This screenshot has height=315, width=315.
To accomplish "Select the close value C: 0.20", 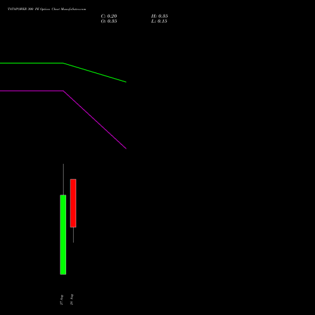I will (109, 16).
